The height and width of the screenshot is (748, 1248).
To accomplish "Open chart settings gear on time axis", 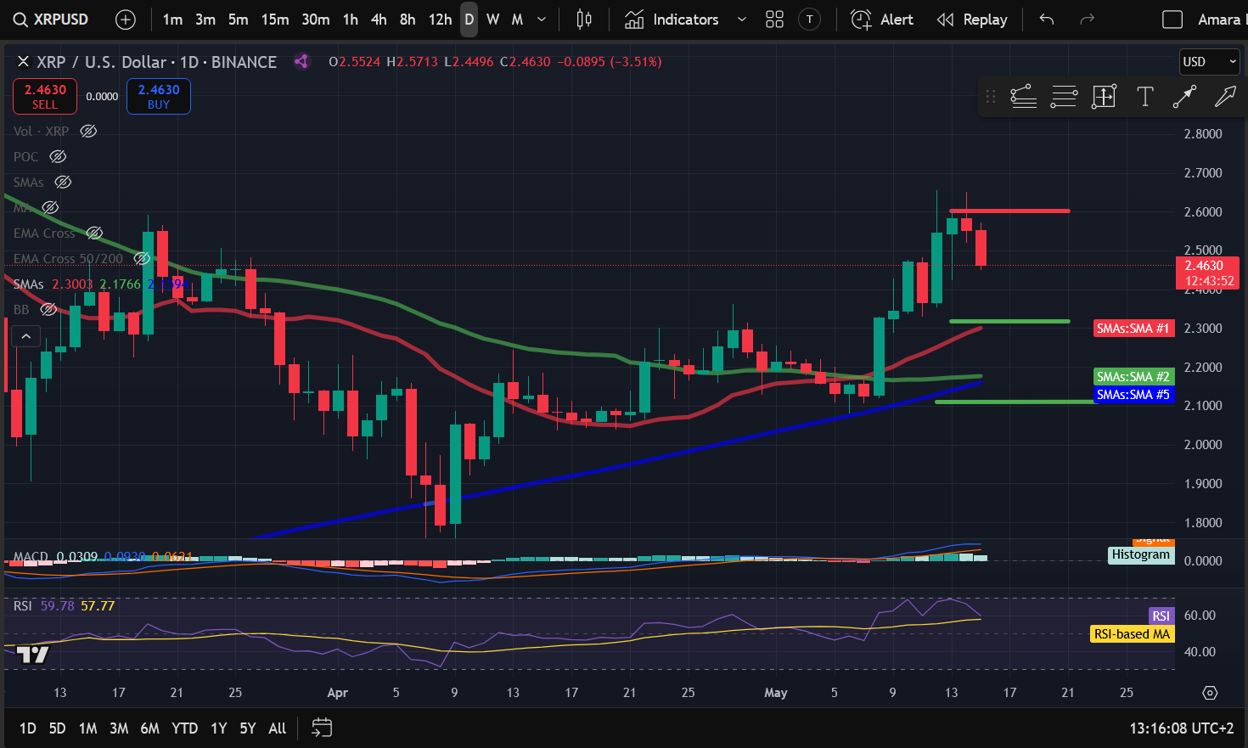I will pos(1210,693).
